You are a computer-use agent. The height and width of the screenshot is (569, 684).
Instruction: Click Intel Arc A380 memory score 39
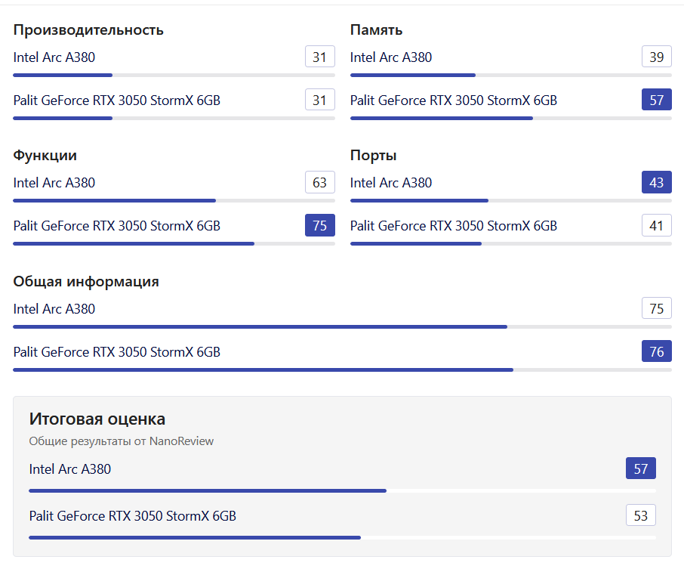[x=656, y=57]
